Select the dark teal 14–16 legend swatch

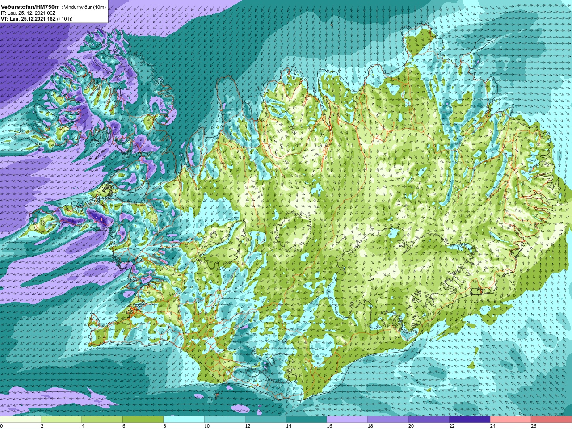306,420
